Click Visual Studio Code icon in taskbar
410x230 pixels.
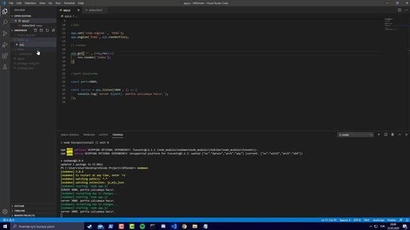click(x=174, y=226)
